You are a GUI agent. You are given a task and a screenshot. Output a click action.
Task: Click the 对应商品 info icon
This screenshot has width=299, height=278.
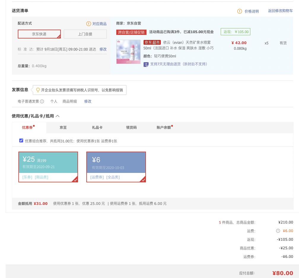[x=88, y=24]
